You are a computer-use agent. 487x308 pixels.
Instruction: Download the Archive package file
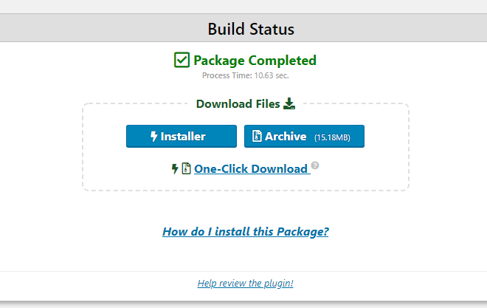(x=304, y=136)
